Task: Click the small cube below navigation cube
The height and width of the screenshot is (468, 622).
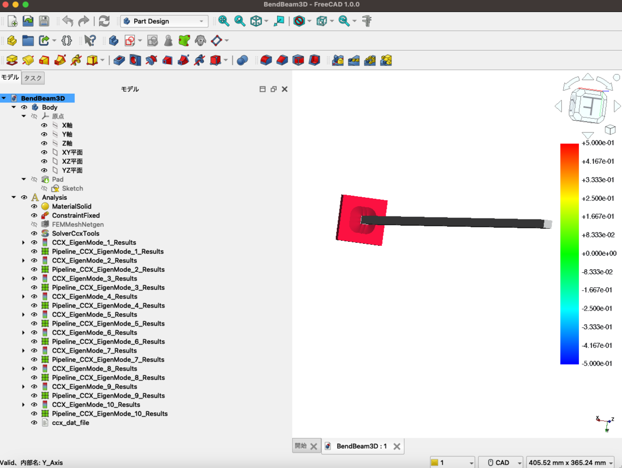Action: 610,129
